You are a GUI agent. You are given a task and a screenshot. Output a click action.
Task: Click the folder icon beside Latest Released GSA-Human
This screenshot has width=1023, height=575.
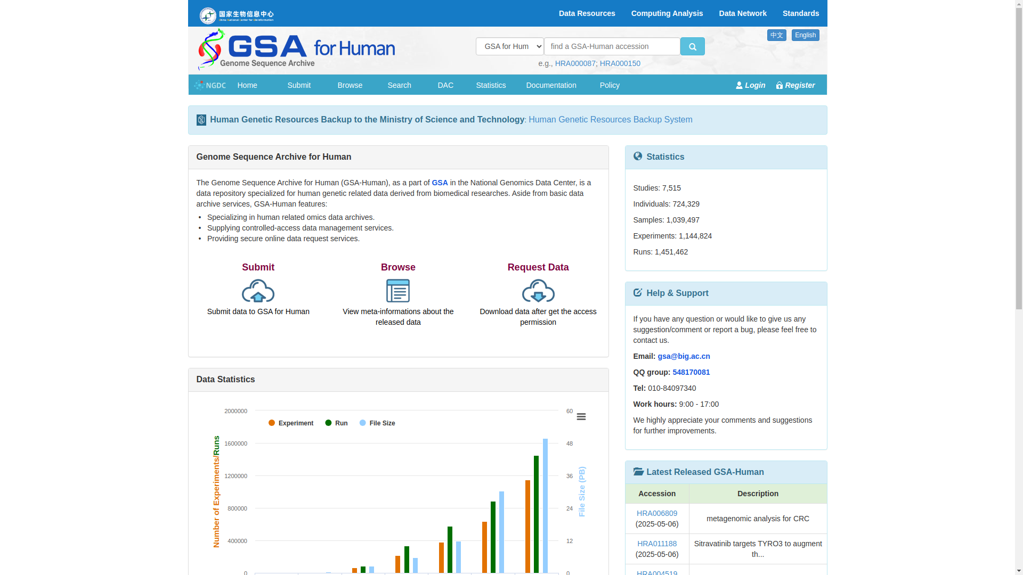tap(638, 472)
